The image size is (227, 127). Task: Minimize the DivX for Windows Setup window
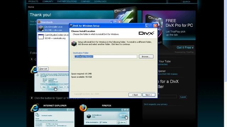[x=147, y=26]
